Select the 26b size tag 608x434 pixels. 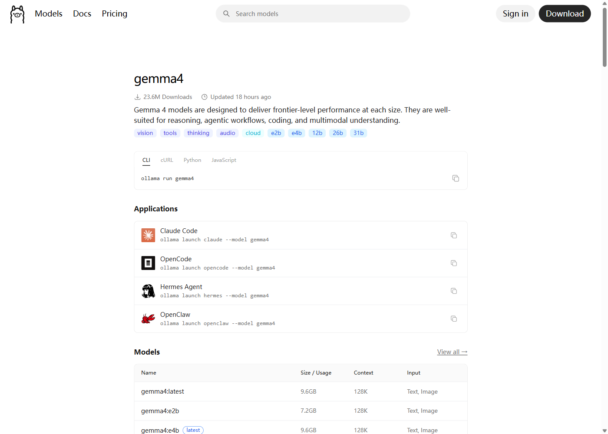pos(338,133)
